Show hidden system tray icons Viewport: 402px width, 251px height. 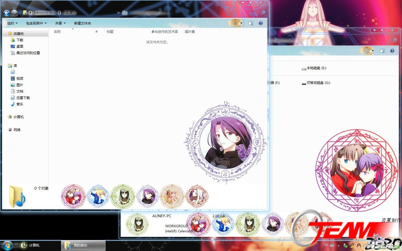pyautogui.click(x=339, y=246)
